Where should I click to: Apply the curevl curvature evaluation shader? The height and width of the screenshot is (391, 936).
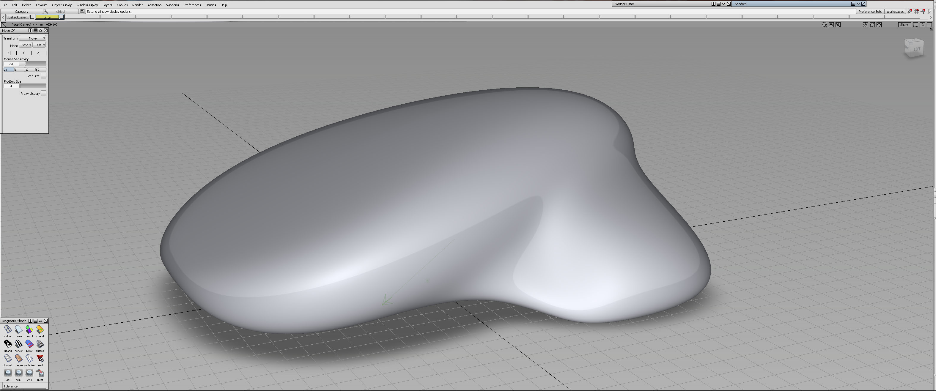40,329
